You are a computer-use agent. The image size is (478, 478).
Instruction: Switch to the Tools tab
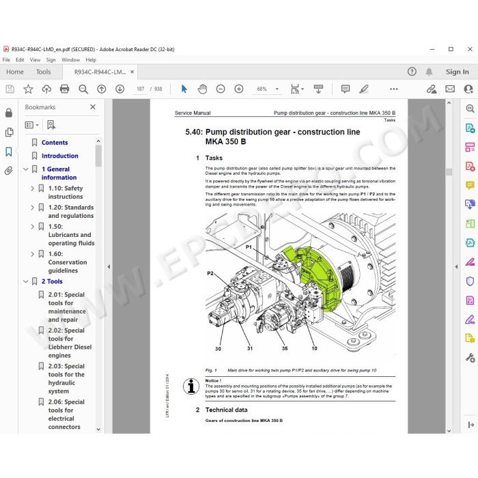tap(43, 72)
